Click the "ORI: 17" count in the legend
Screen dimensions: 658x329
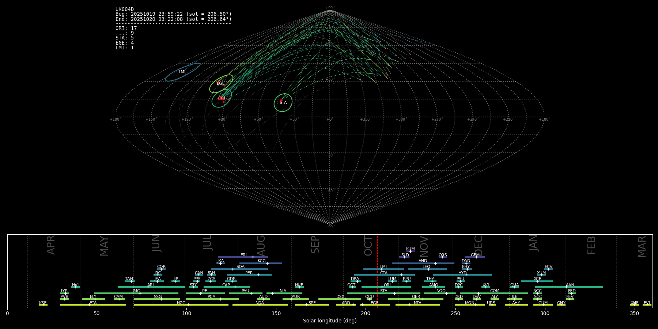(126, 29)
